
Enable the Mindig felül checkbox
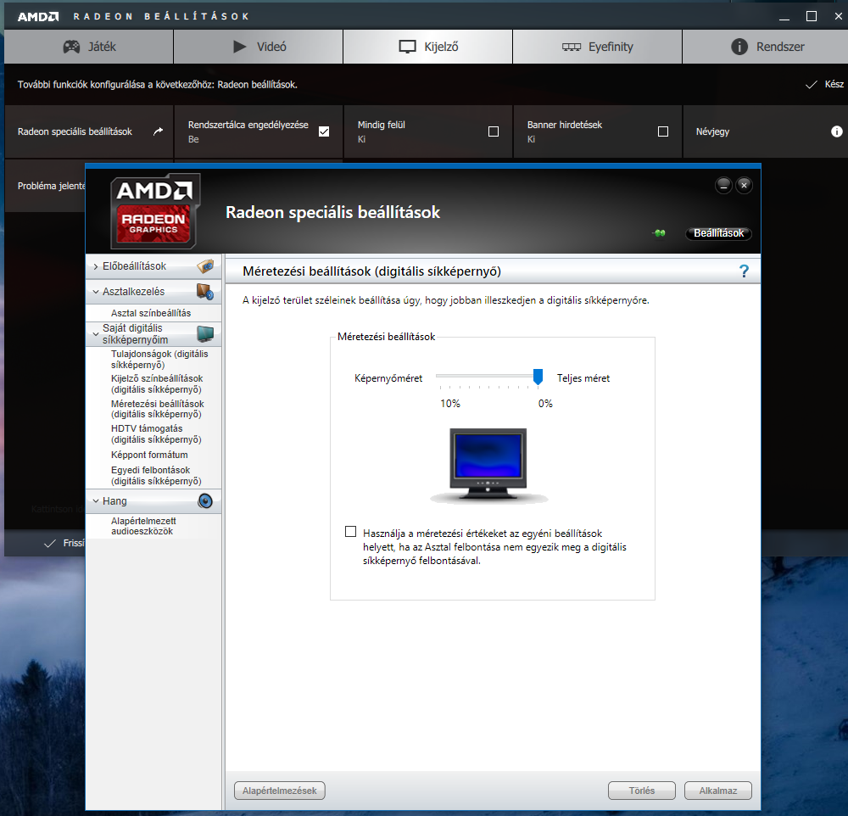click(494, 131)
